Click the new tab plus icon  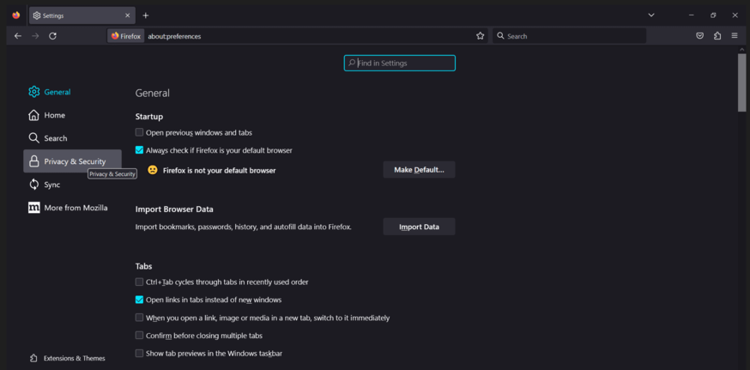tap(146, 15)
